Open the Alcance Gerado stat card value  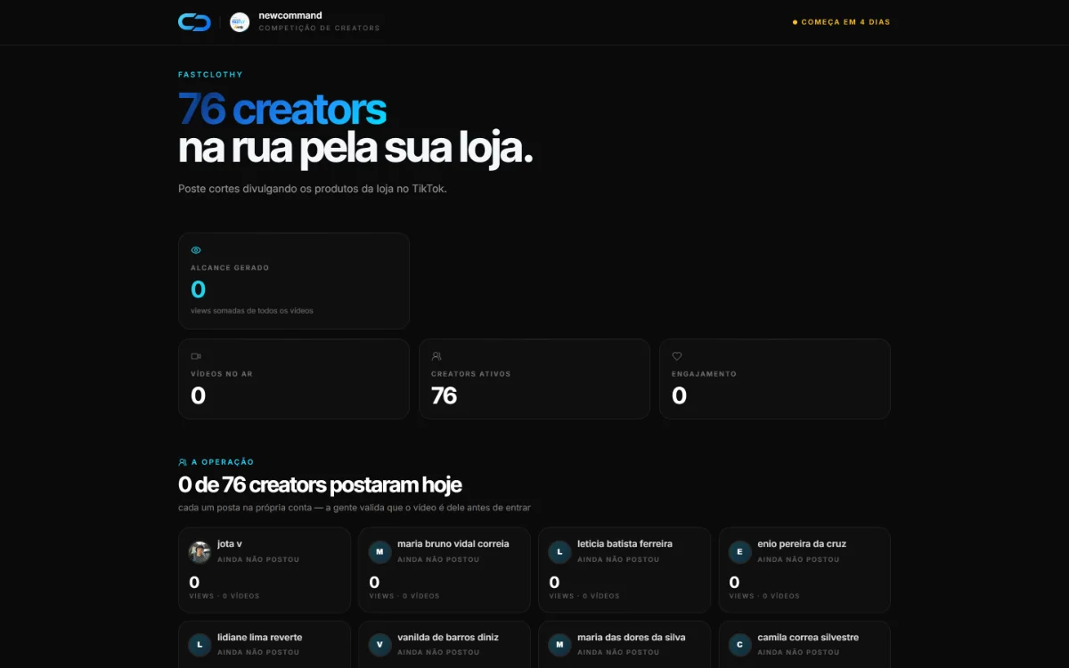point(198,289)
